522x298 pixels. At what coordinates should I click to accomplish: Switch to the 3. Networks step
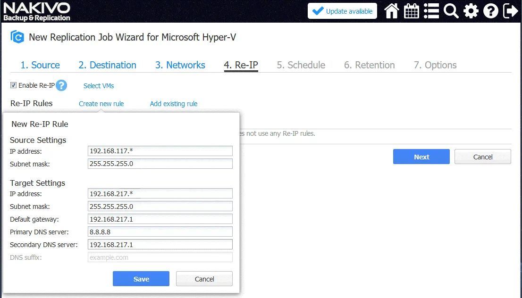(x=180, y=65)
